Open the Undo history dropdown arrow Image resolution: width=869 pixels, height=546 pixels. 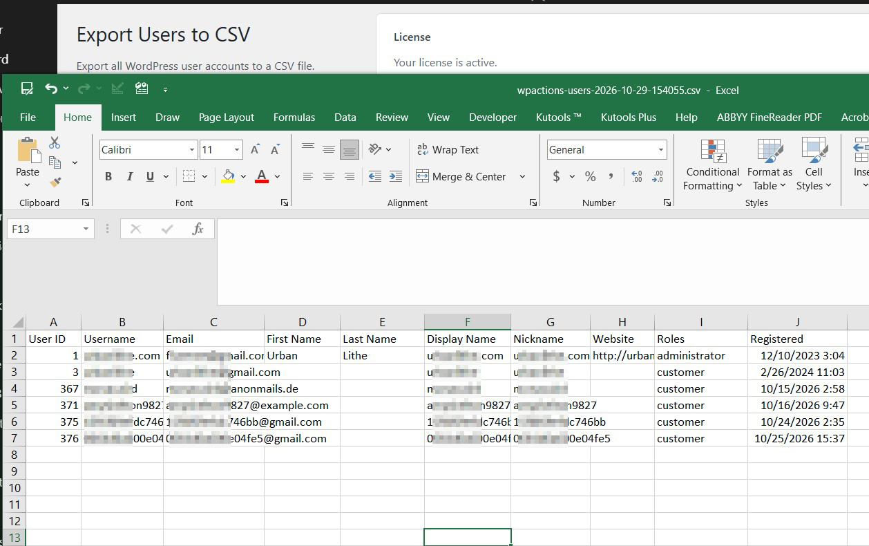(66, 88)
